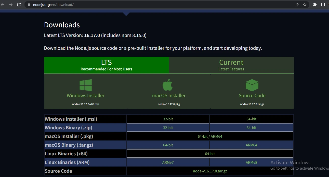Click node-v16.17.0.tar.gz in the table
The height and width of the screenshot is (177, 329).
(210, 171)
